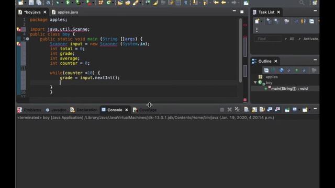Toggle code folding for the main method

(28, 39)
